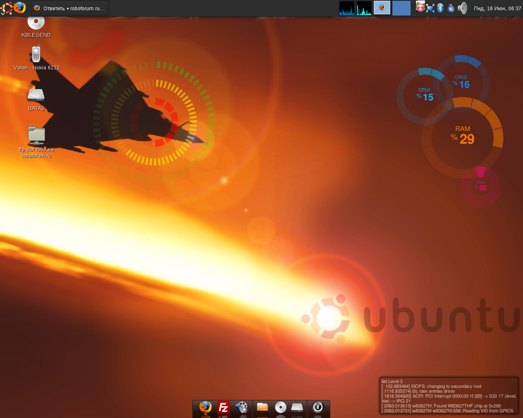Open the first blue system monitor graph

click(347, 8)
